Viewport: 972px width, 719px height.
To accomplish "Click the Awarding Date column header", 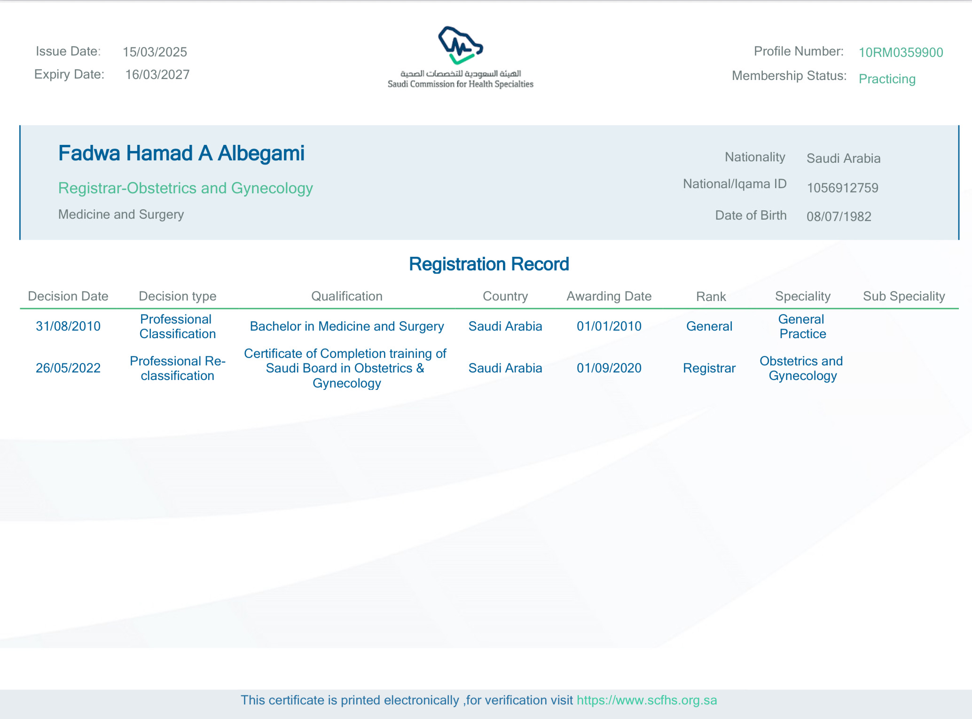I will tap(609, 296).
